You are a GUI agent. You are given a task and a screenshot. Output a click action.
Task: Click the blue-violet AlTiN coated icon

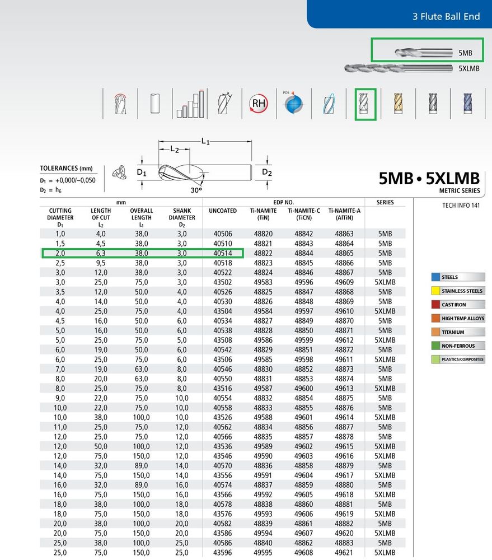pos(468,104)
